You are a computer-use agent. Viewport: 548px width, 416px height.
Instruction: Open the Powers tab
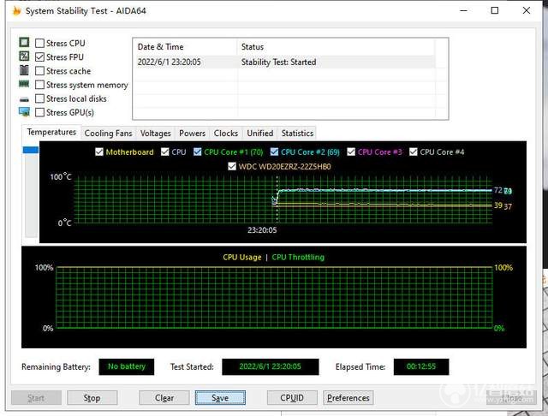point(192,133)
